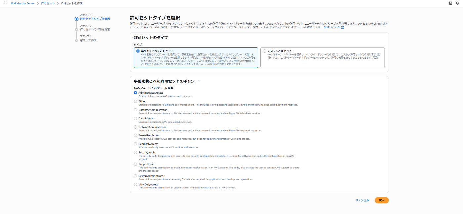
Task: Click text 'Provides full access to AWS services and resources.'
Action: click(x=165, y=96)
